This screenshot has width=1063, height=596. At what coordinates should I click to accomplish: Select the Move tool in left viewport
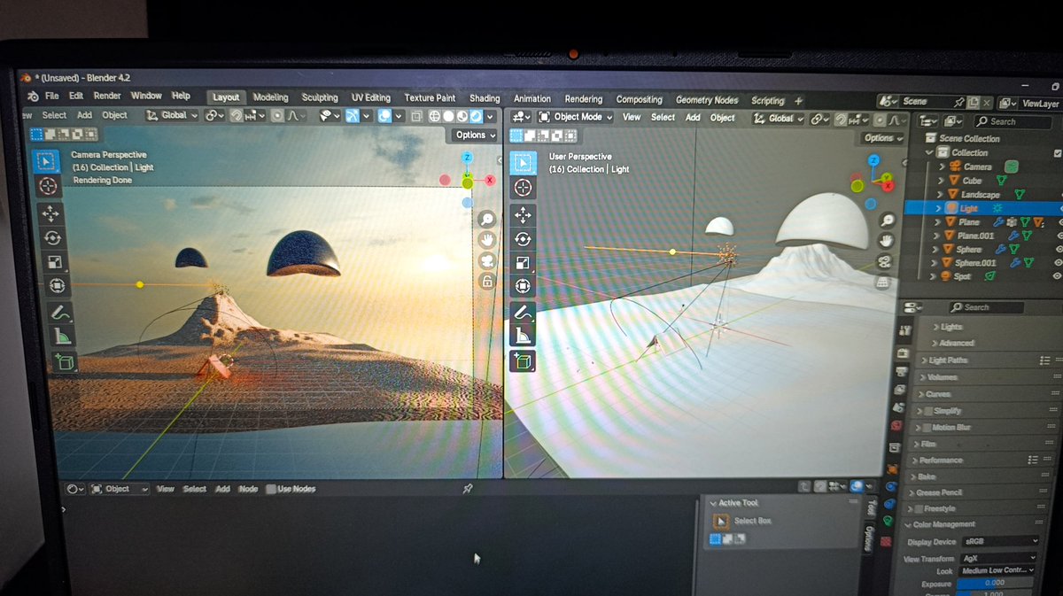click(50, 213)
